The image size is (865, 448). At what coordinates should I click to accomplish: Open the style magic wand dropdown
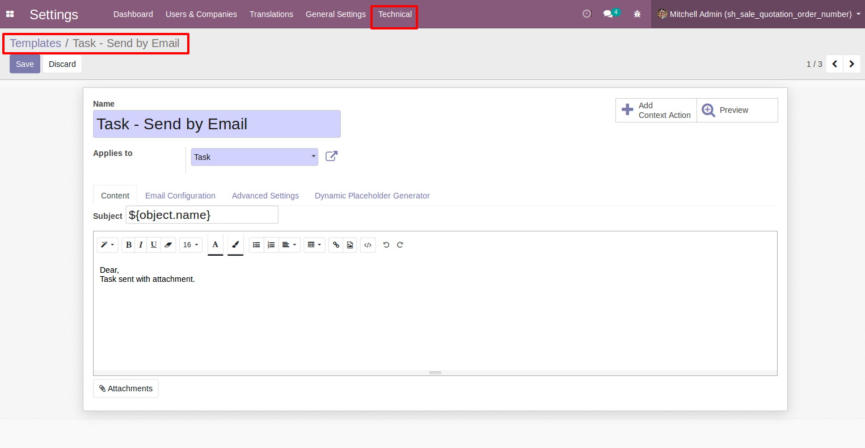coord(107,245)
